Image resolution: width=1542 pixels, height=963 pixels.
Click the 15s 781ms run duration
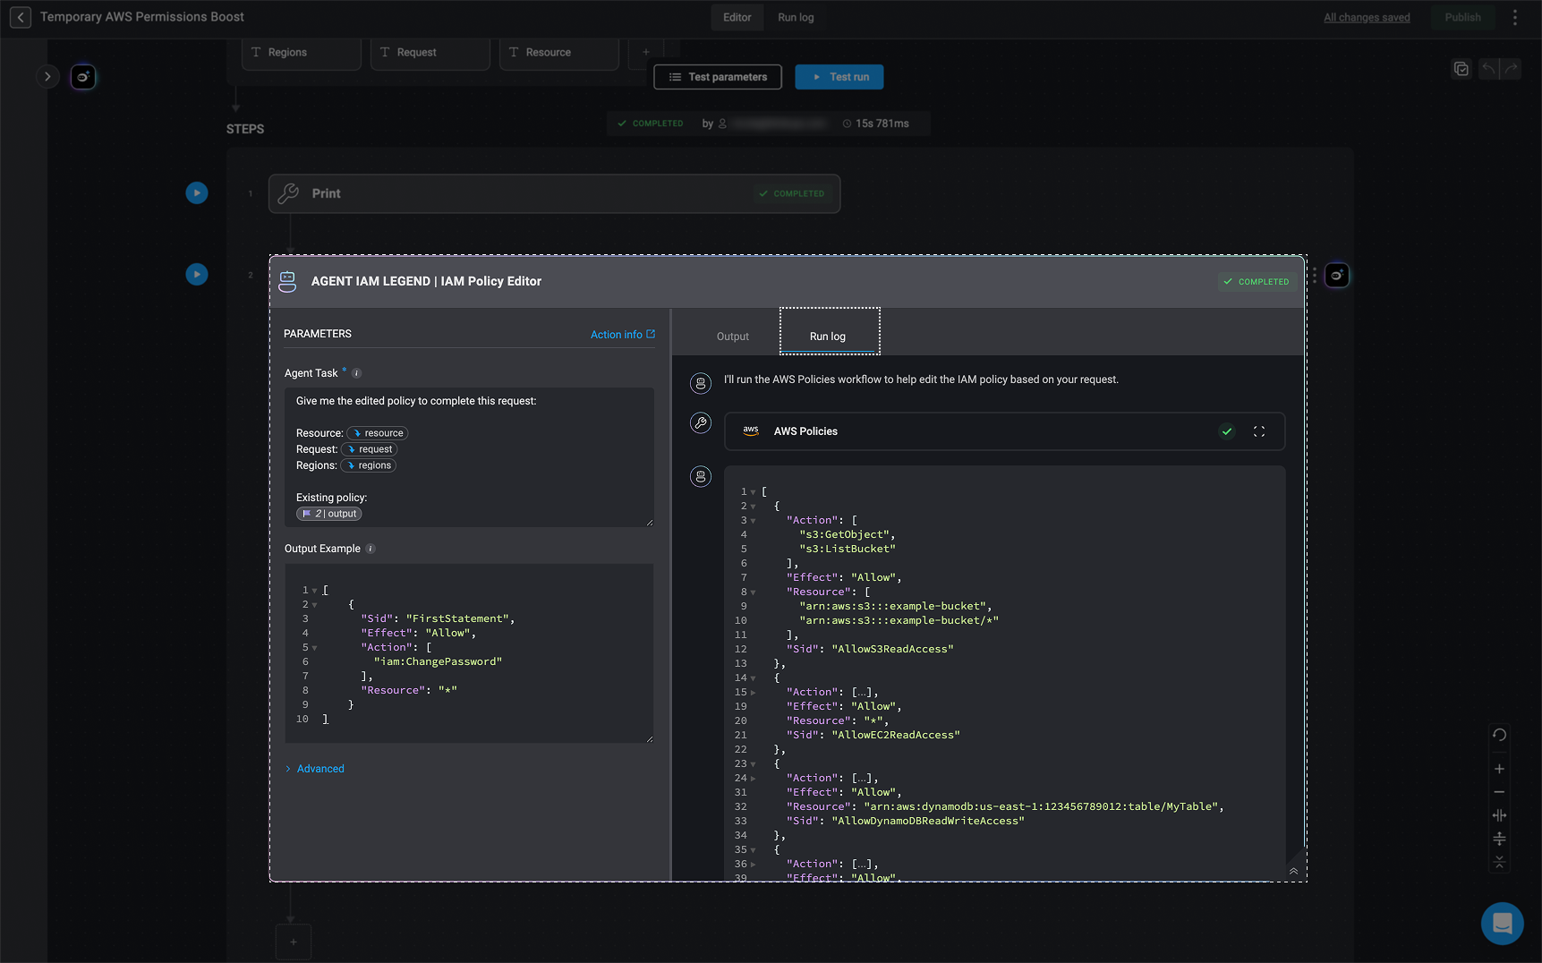875,124
